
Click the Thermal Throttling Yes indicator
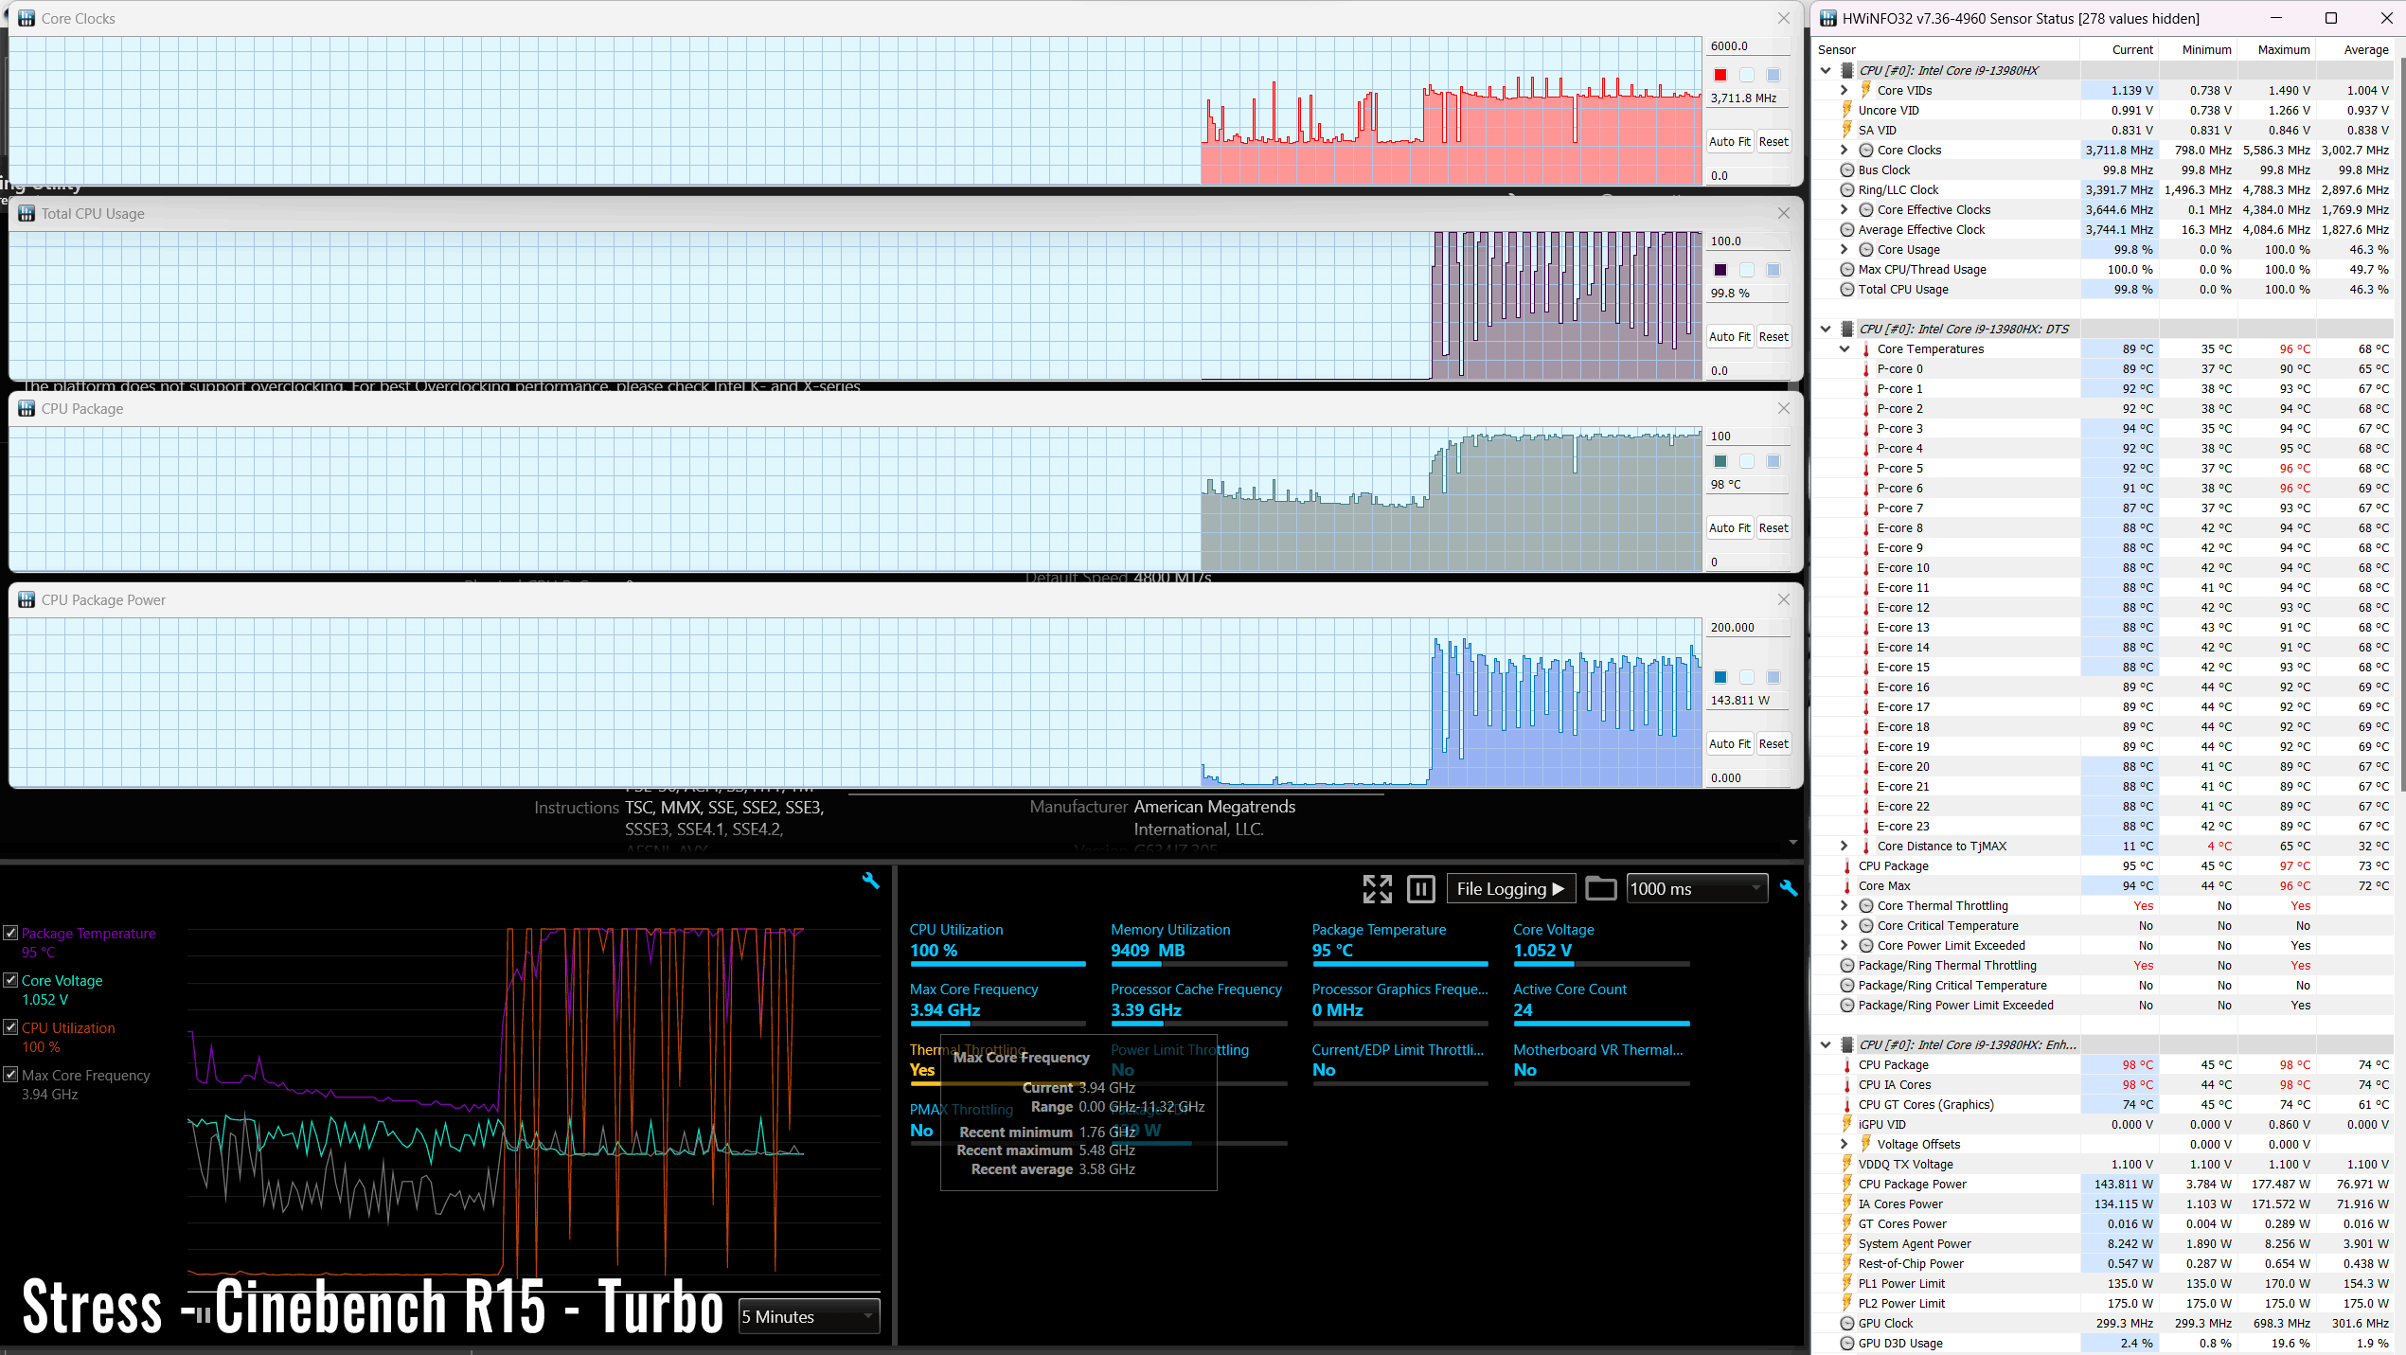(x=922, y=1070)
